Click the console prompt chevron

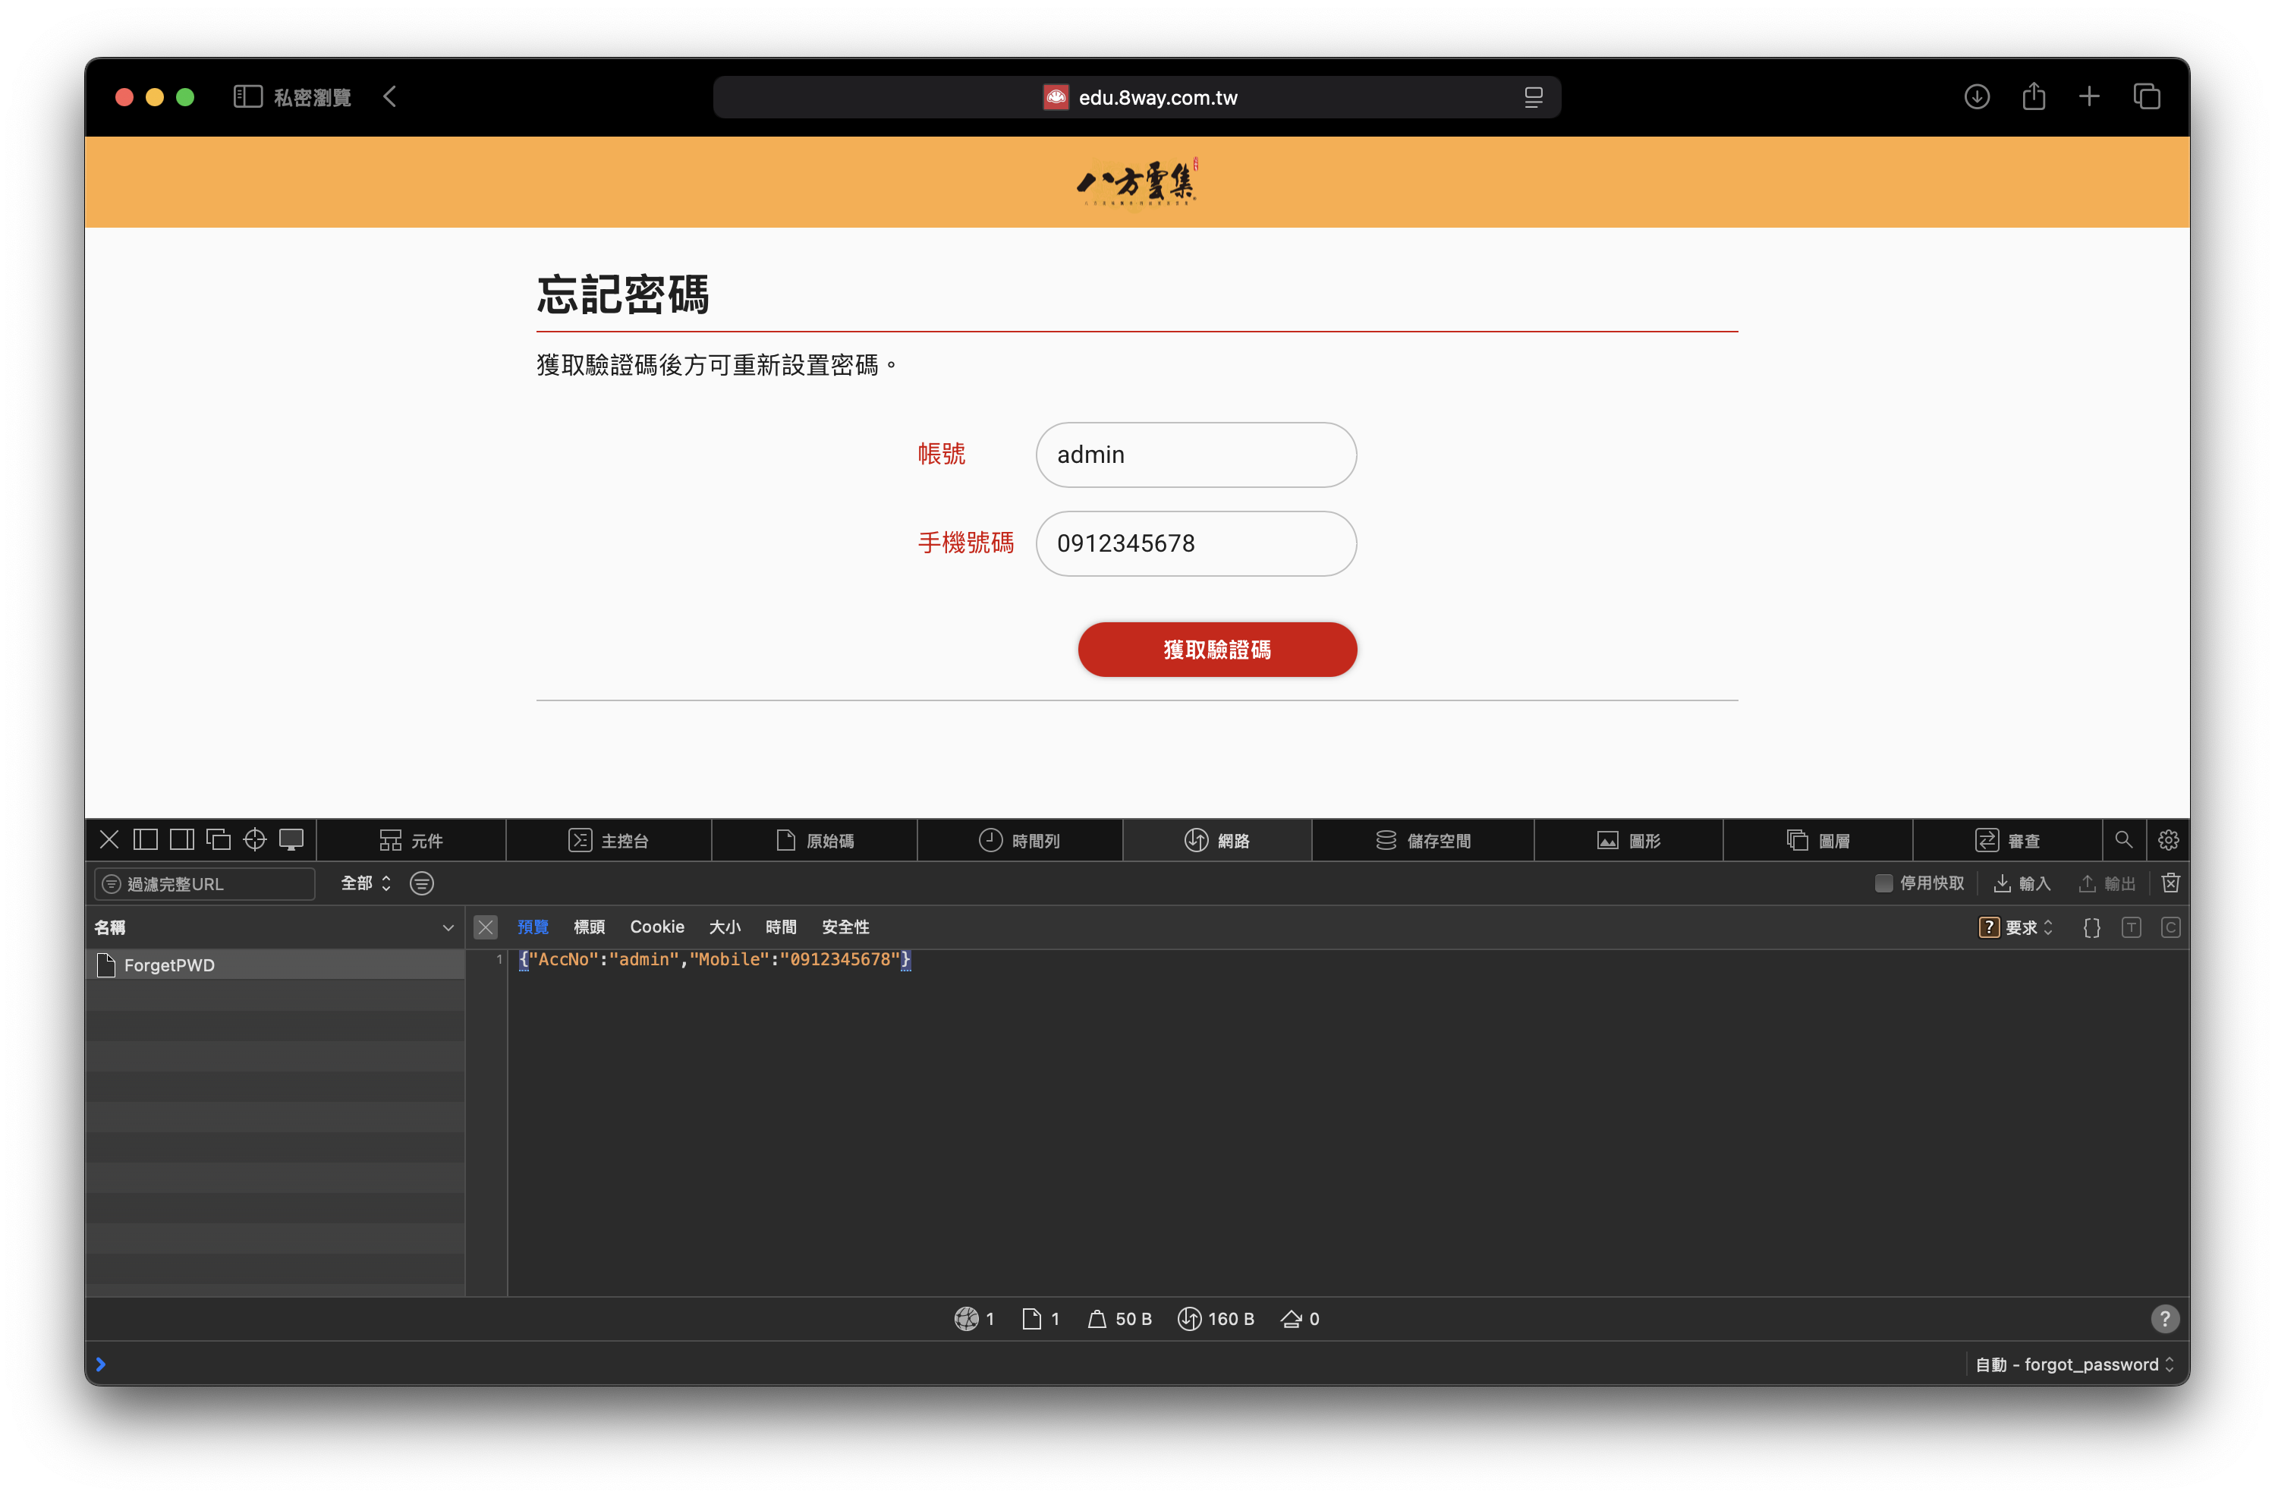[x=100, y=1364]
